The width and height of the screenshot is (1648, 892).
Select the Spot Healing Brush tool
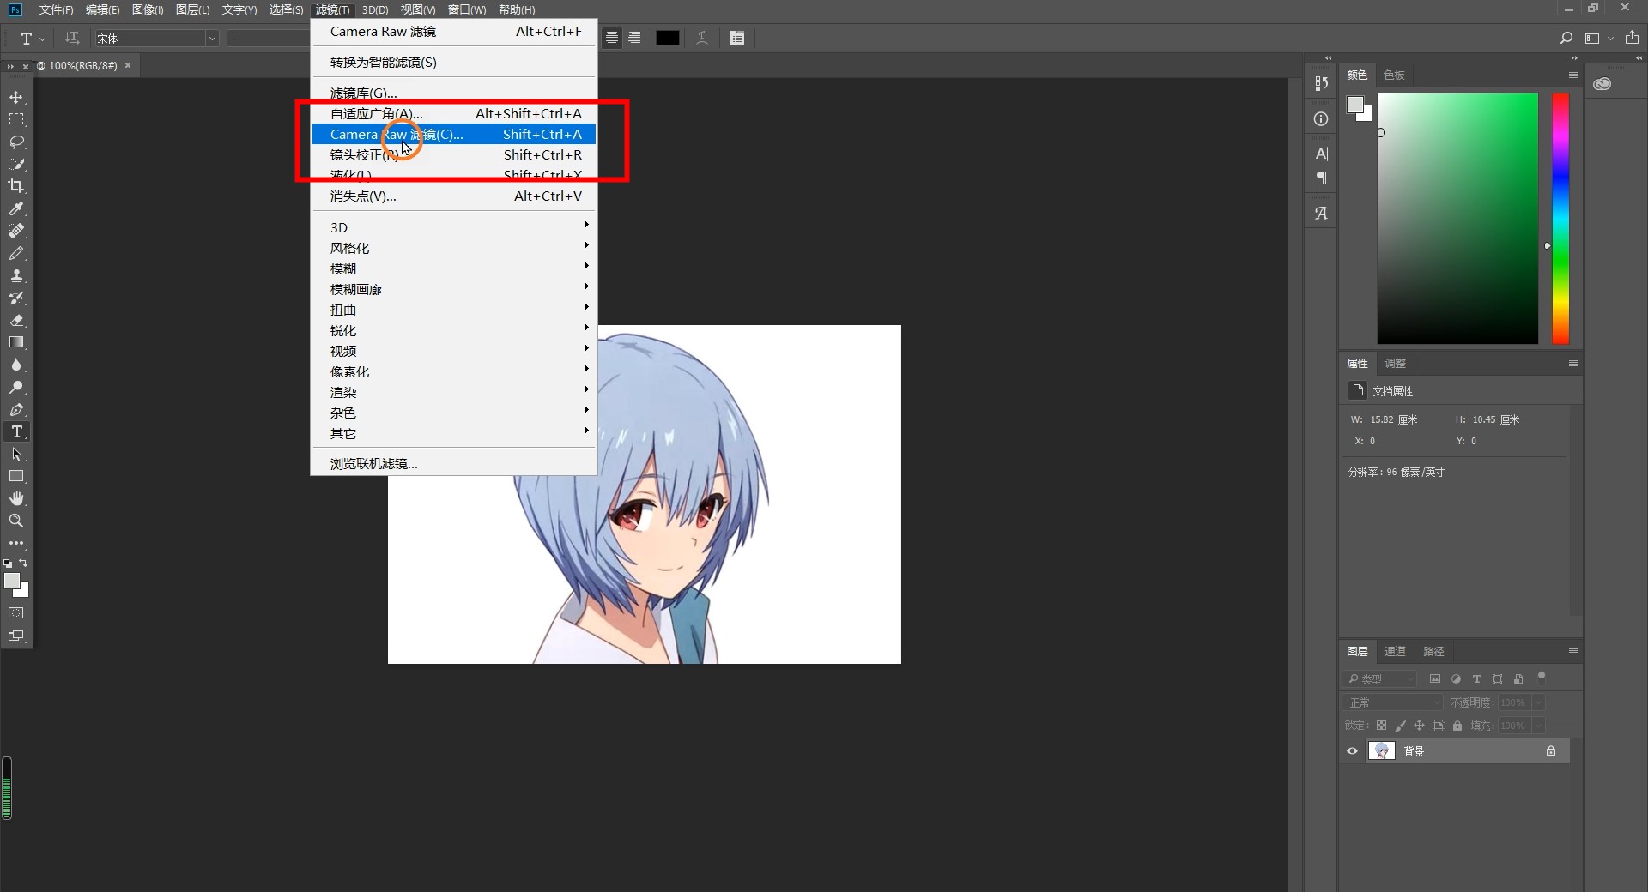point(16,231)
